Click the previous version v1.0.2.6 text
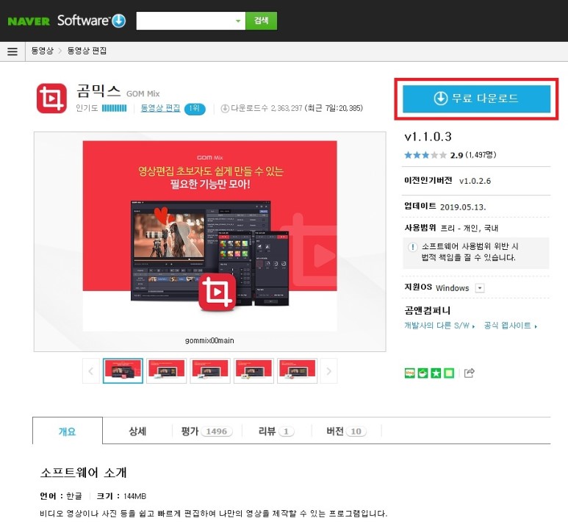 coord(475,181)
